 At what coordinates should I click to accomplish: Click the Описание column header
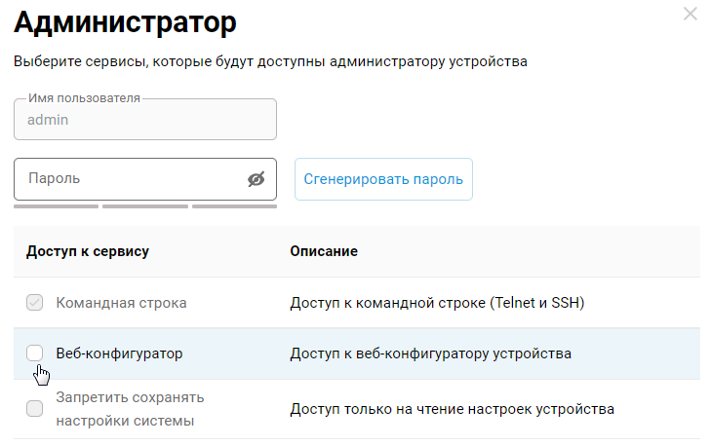click(324, 251)
